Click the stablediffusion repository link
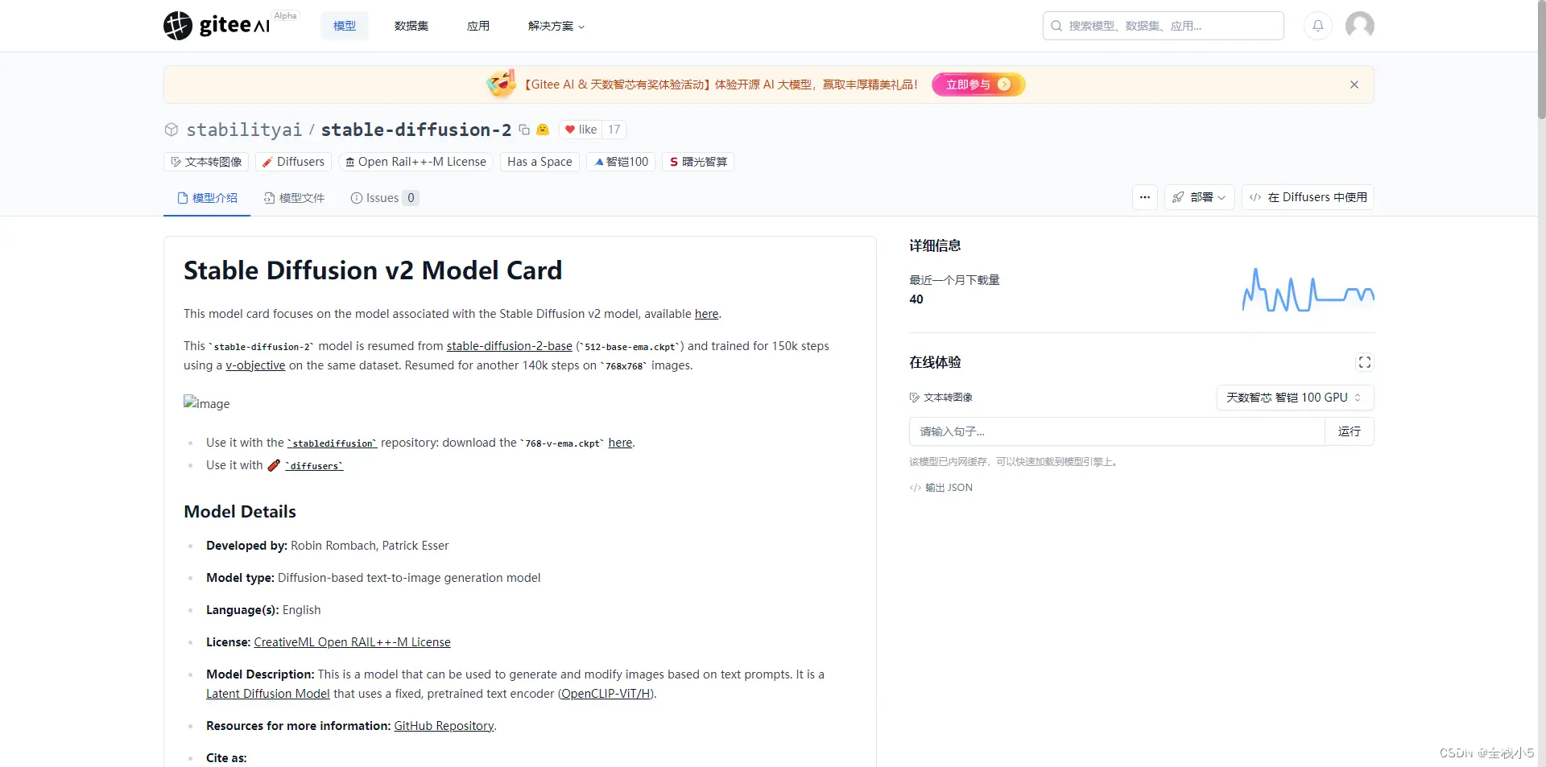The width and height of the screenshot is (1546, 767). (x=333, y=443)
